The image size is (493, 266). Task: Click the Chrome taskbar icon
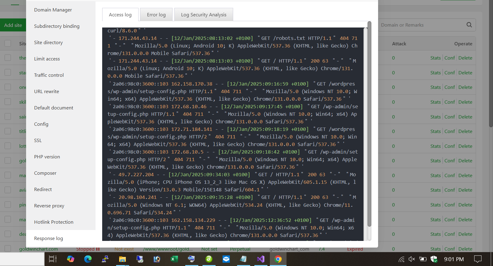pyautogui.click(x=278, y=259)
